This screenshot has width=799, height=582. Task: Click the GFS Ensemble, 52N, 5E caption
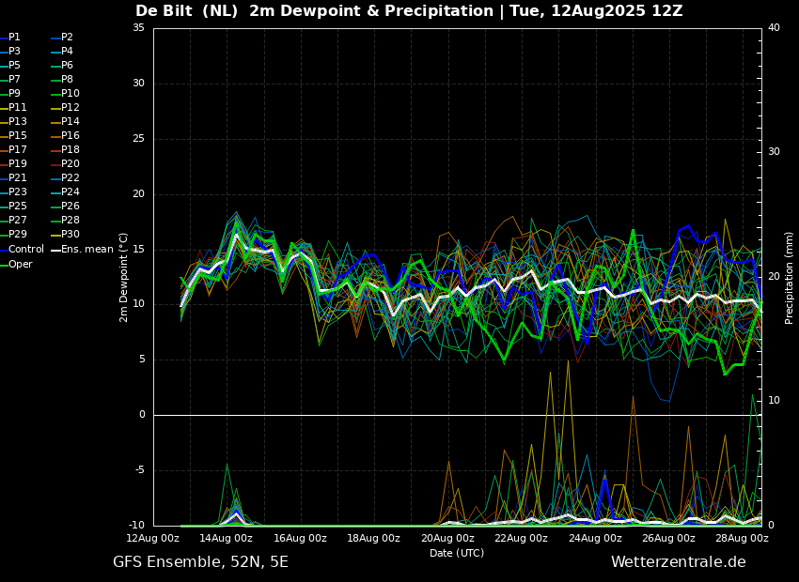coord(200,562)
